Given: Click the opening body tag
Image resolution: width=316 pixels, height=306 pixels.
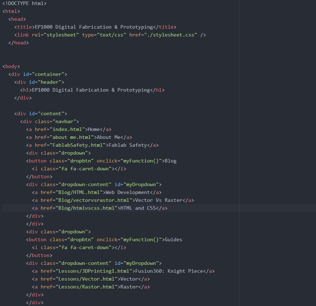Looking at the screenshot, I should click(x=11, y=66).
